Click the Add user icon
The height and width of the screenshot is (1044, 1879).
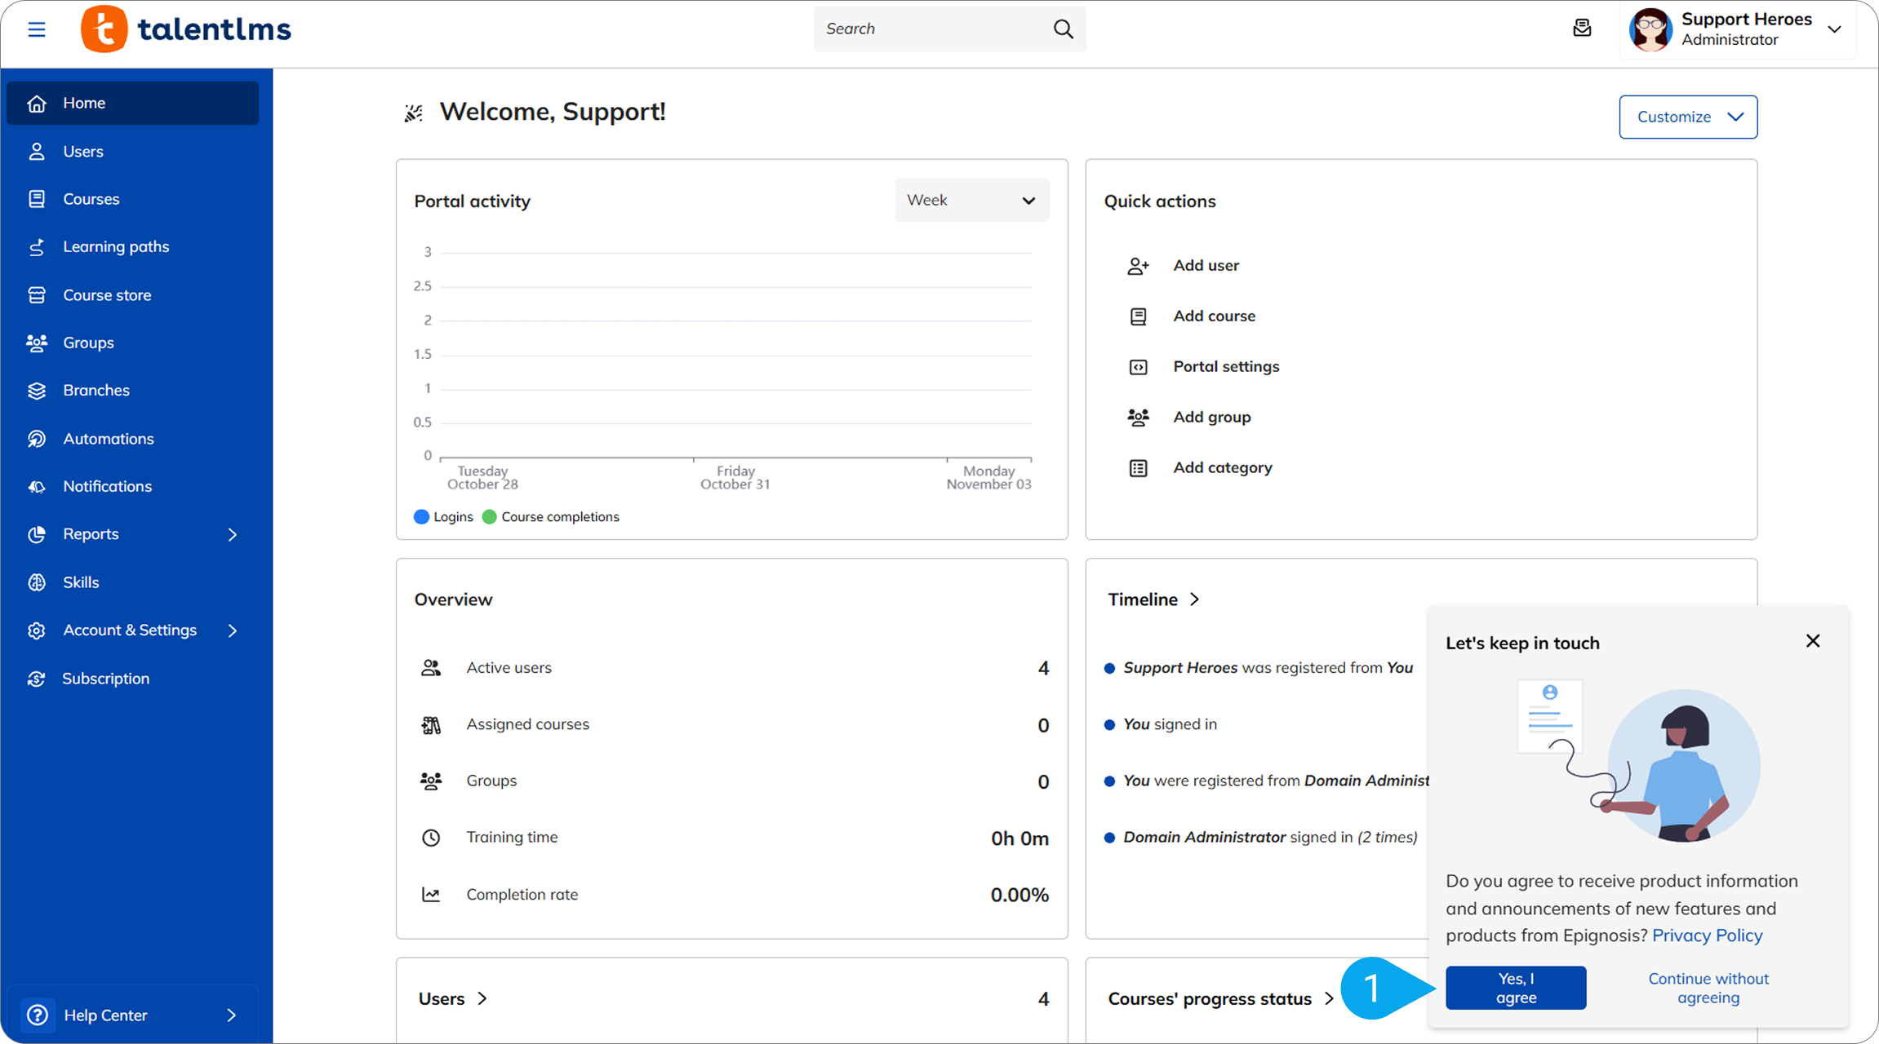(x=1138, y=266)
